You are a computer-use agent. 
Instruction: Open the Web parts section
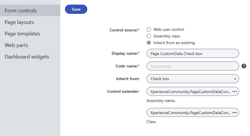(x=16, y=45)
